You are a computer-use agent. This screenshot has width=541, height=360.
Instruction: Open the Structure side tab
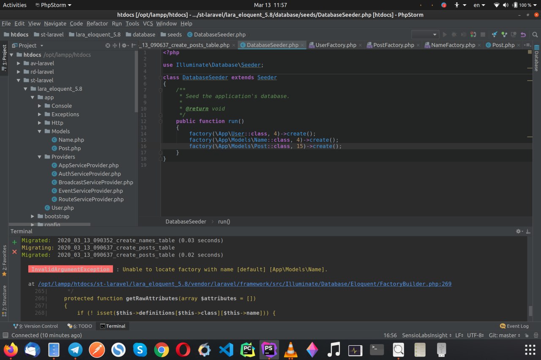(x=4, y=300)
